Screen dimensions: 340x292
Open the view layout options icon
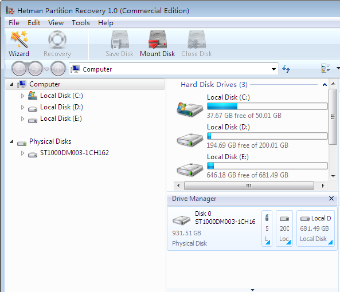(x=326, y=68)
